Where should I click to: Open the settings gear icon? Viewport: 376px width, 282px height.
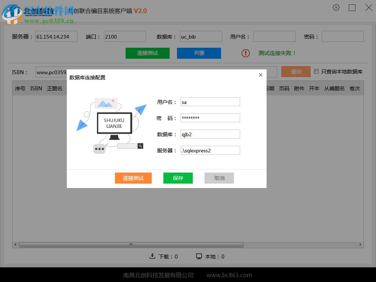tap(336, 7)
